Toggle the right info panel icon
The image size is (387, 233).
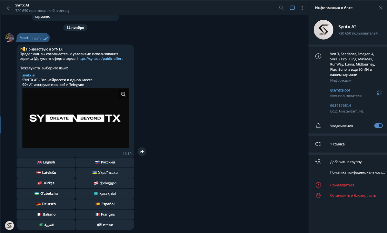point(292,8)
